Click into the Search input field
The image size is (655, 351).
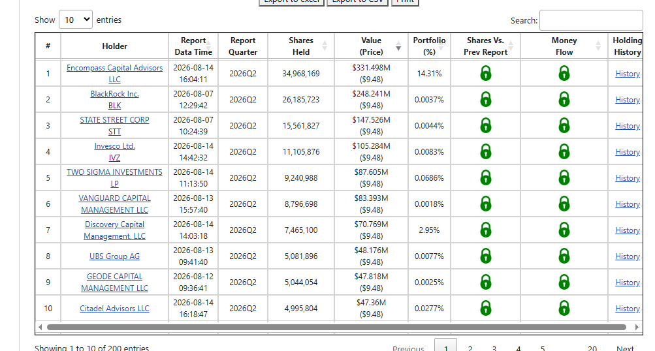(x=591, y=20)
